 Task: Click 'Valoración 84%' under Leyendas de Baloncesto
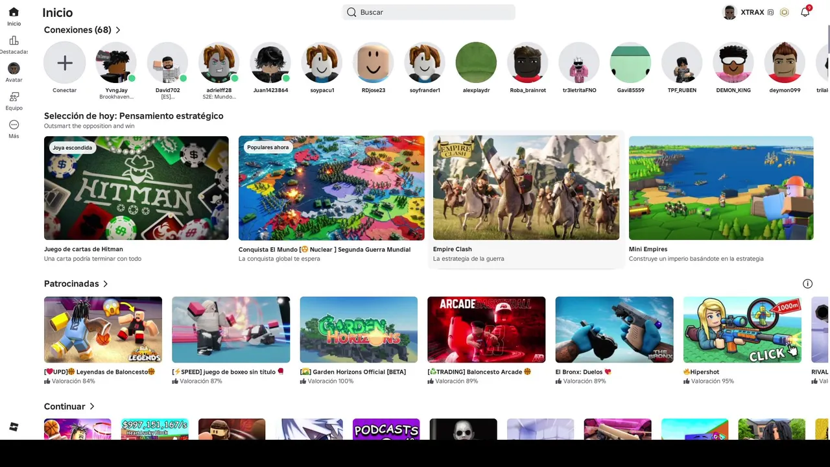tap(73, 381)
